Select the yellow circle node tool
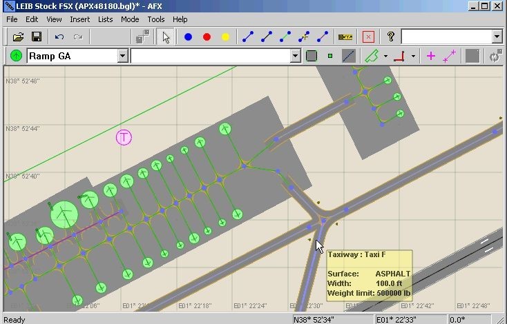This screenshot has height=324, width=507. click(x=225, y=37)
